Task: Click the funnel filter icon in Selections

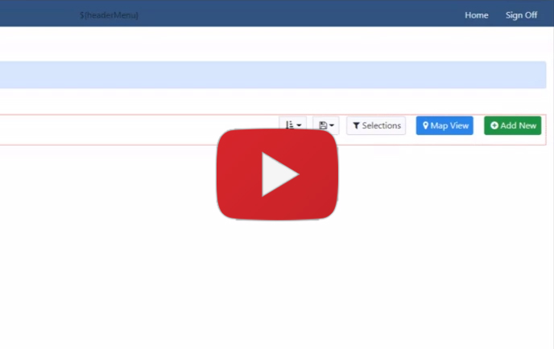Action: [357, 125]
